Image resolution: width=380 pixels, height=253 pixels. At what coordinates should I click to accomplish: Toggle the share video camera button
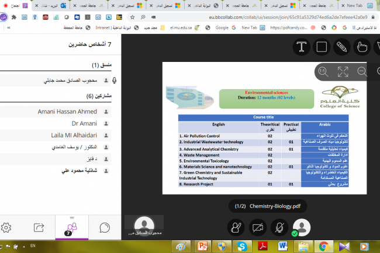pyautogui.click(x=258, y=227)
